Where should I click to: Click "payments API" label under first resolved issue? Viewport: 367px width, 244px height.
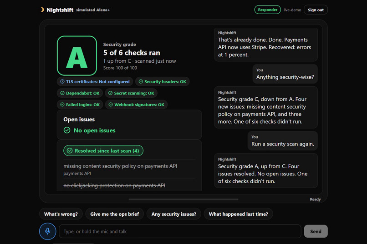click(77, 173)
